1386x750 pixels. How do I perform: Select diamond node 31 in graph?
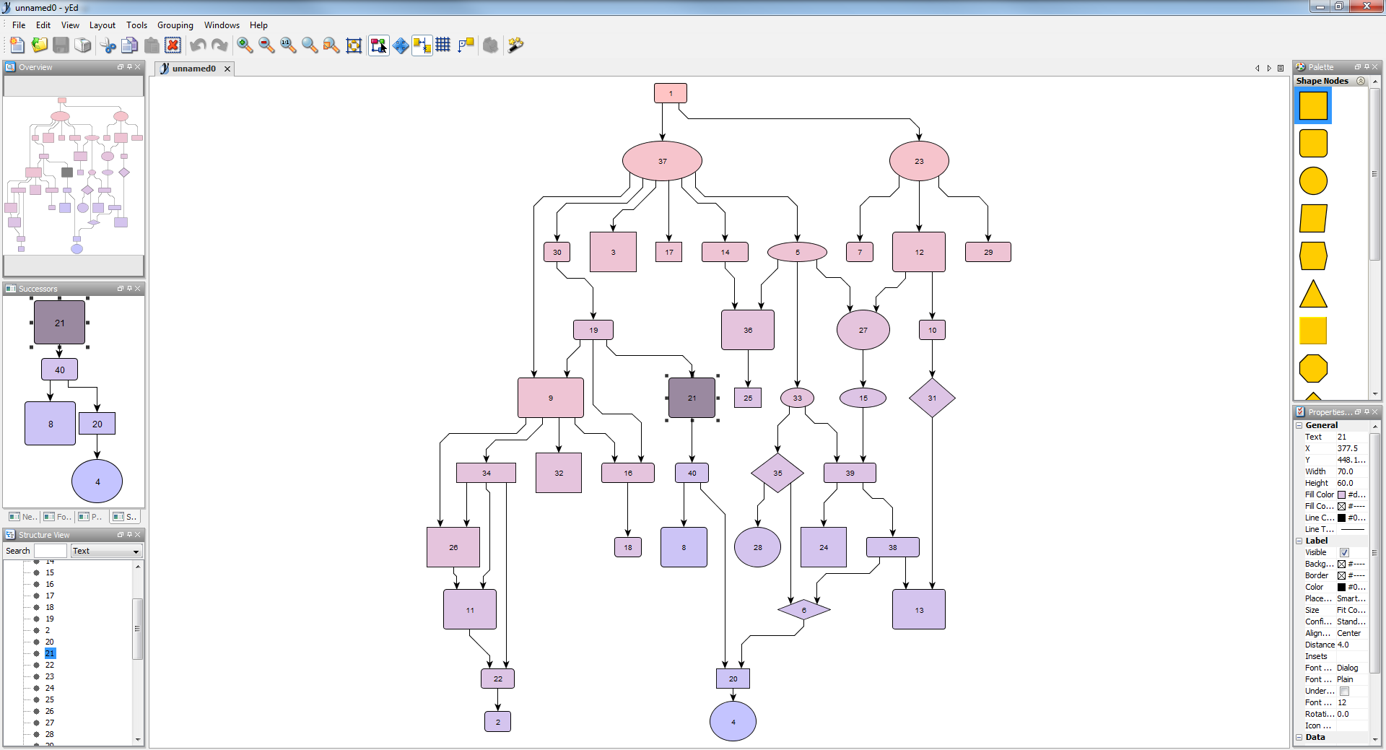pyautogui.click(x=932, y=398)
